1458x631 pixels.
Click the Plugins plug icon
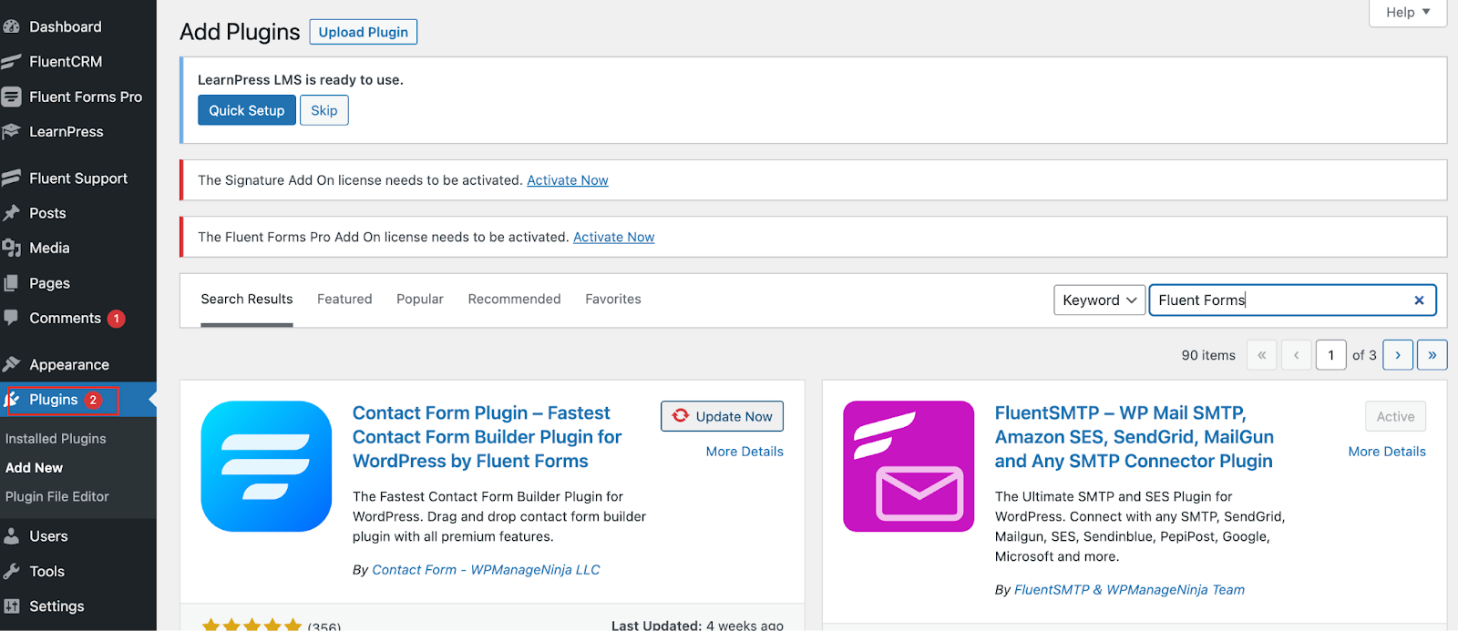pyautogui.click(x=12, y=400)
